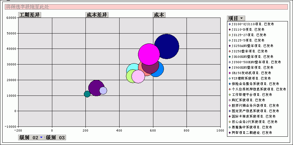The image size is (293, 145).
Task: Select legend entry JS900-500KNU整车项目.已发布
Action: tap(255, 62)
